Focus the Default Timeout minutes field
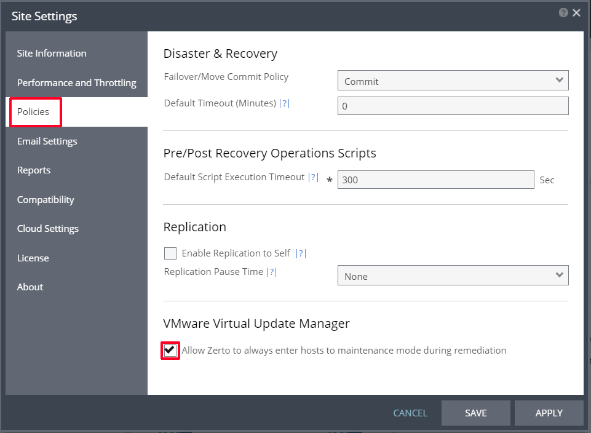 [x=453, y=106]
